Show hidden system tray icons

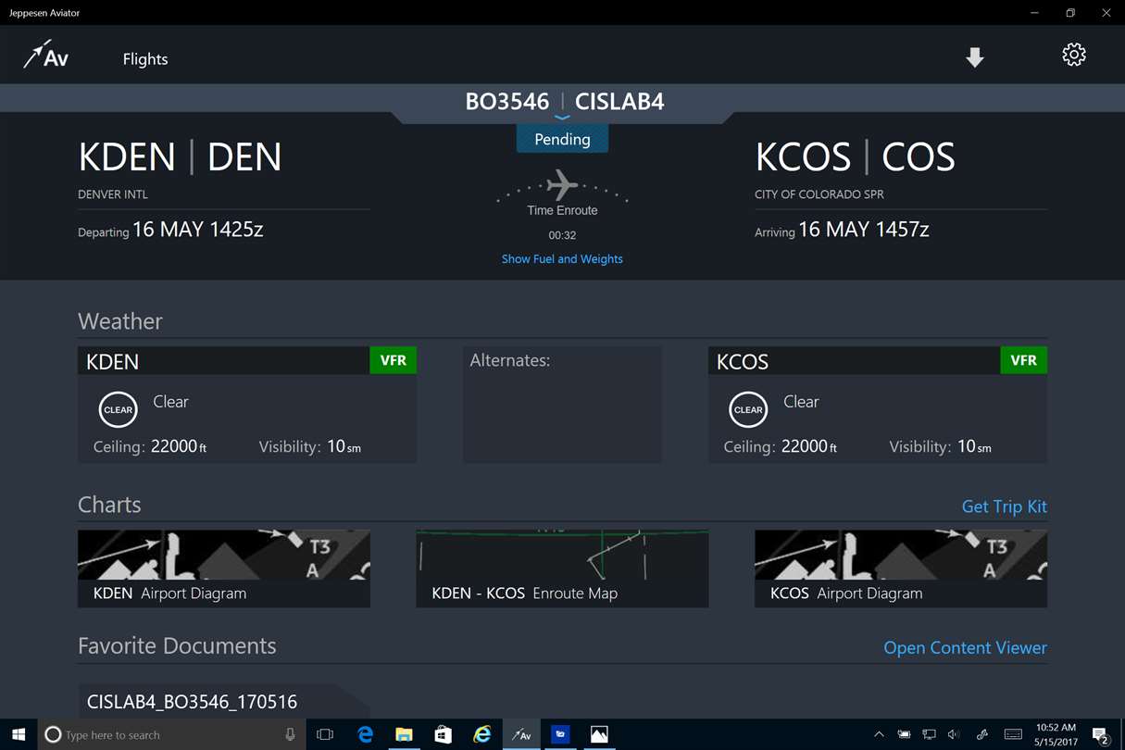879,734
